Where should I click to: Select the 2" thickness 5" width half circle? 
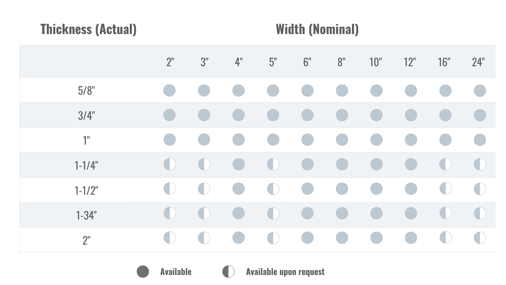pyautogui.click(x=273, y=238)
